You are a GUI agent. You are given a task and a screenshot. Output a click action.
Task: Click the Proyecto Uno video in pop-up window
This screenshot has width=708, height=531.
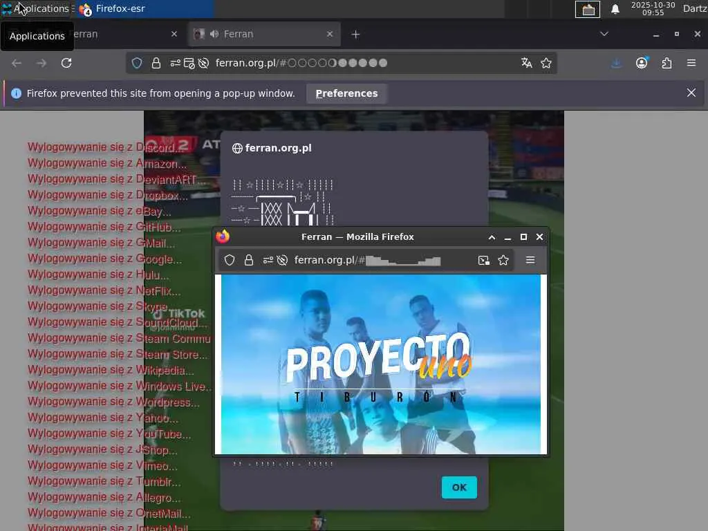[381, 364]
